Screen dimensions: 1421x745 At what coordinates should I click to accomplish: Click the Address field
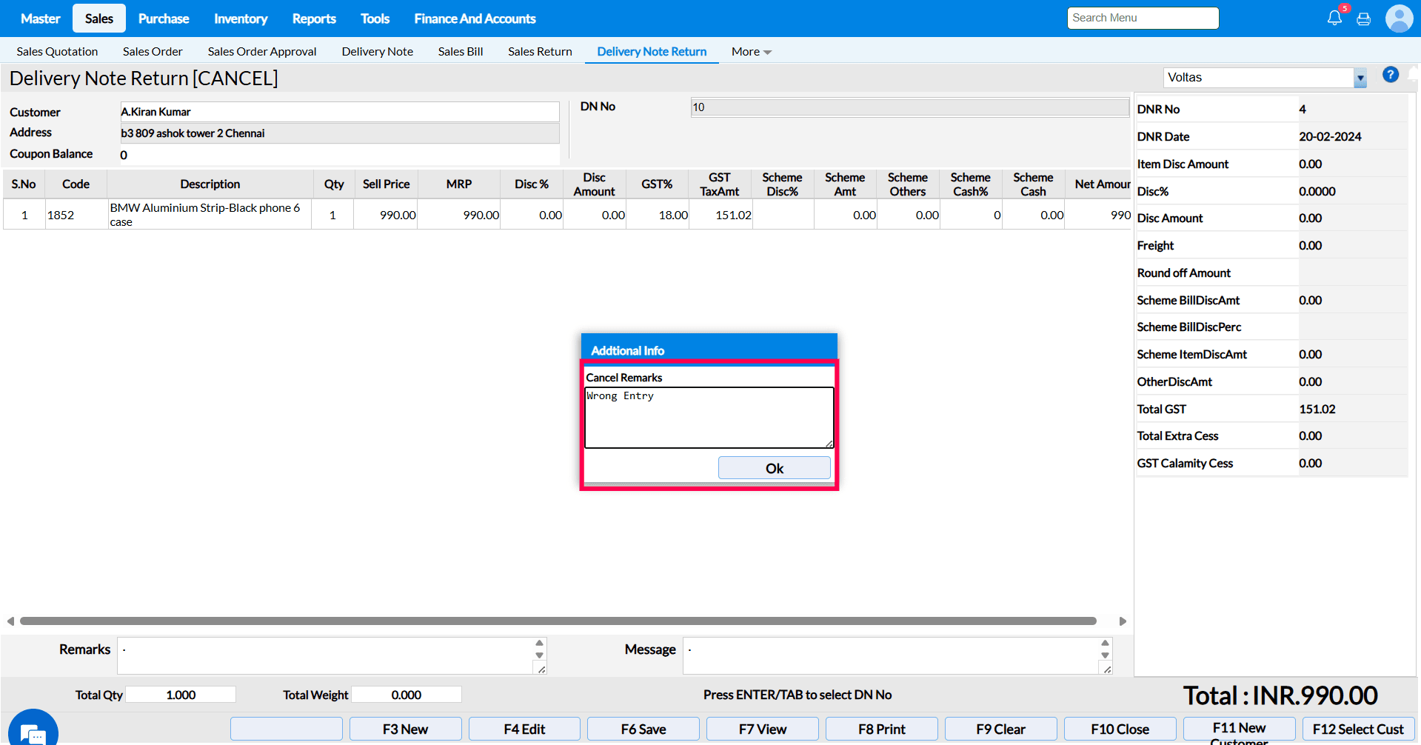(x=340, y=133)
